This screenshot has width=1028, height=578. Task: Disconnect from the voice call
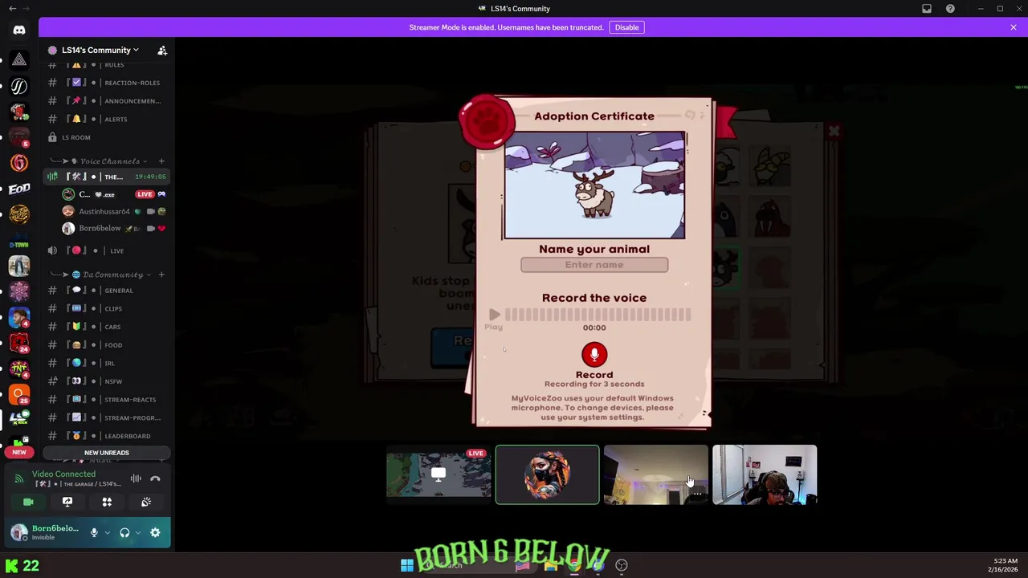point(155,478)
